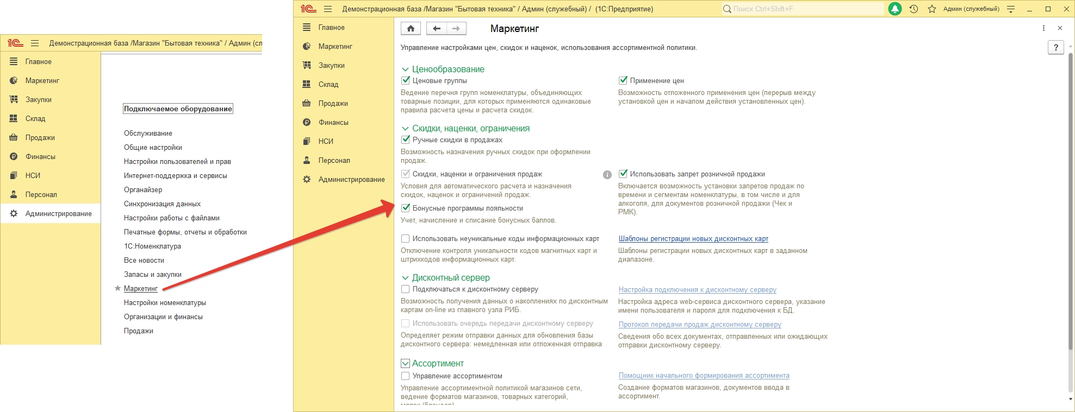
Task: Click the search field Поиск Ctrl+Shift+F
Action: point(803,9)
